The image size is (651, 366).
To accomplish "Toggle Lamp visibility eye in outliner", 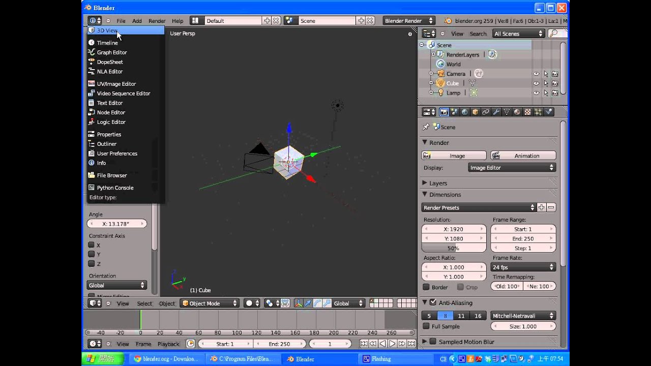I will 536,93.
